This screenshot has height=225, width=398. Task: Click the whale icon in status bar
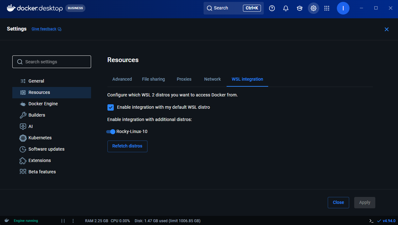click(x=7, y=221)
